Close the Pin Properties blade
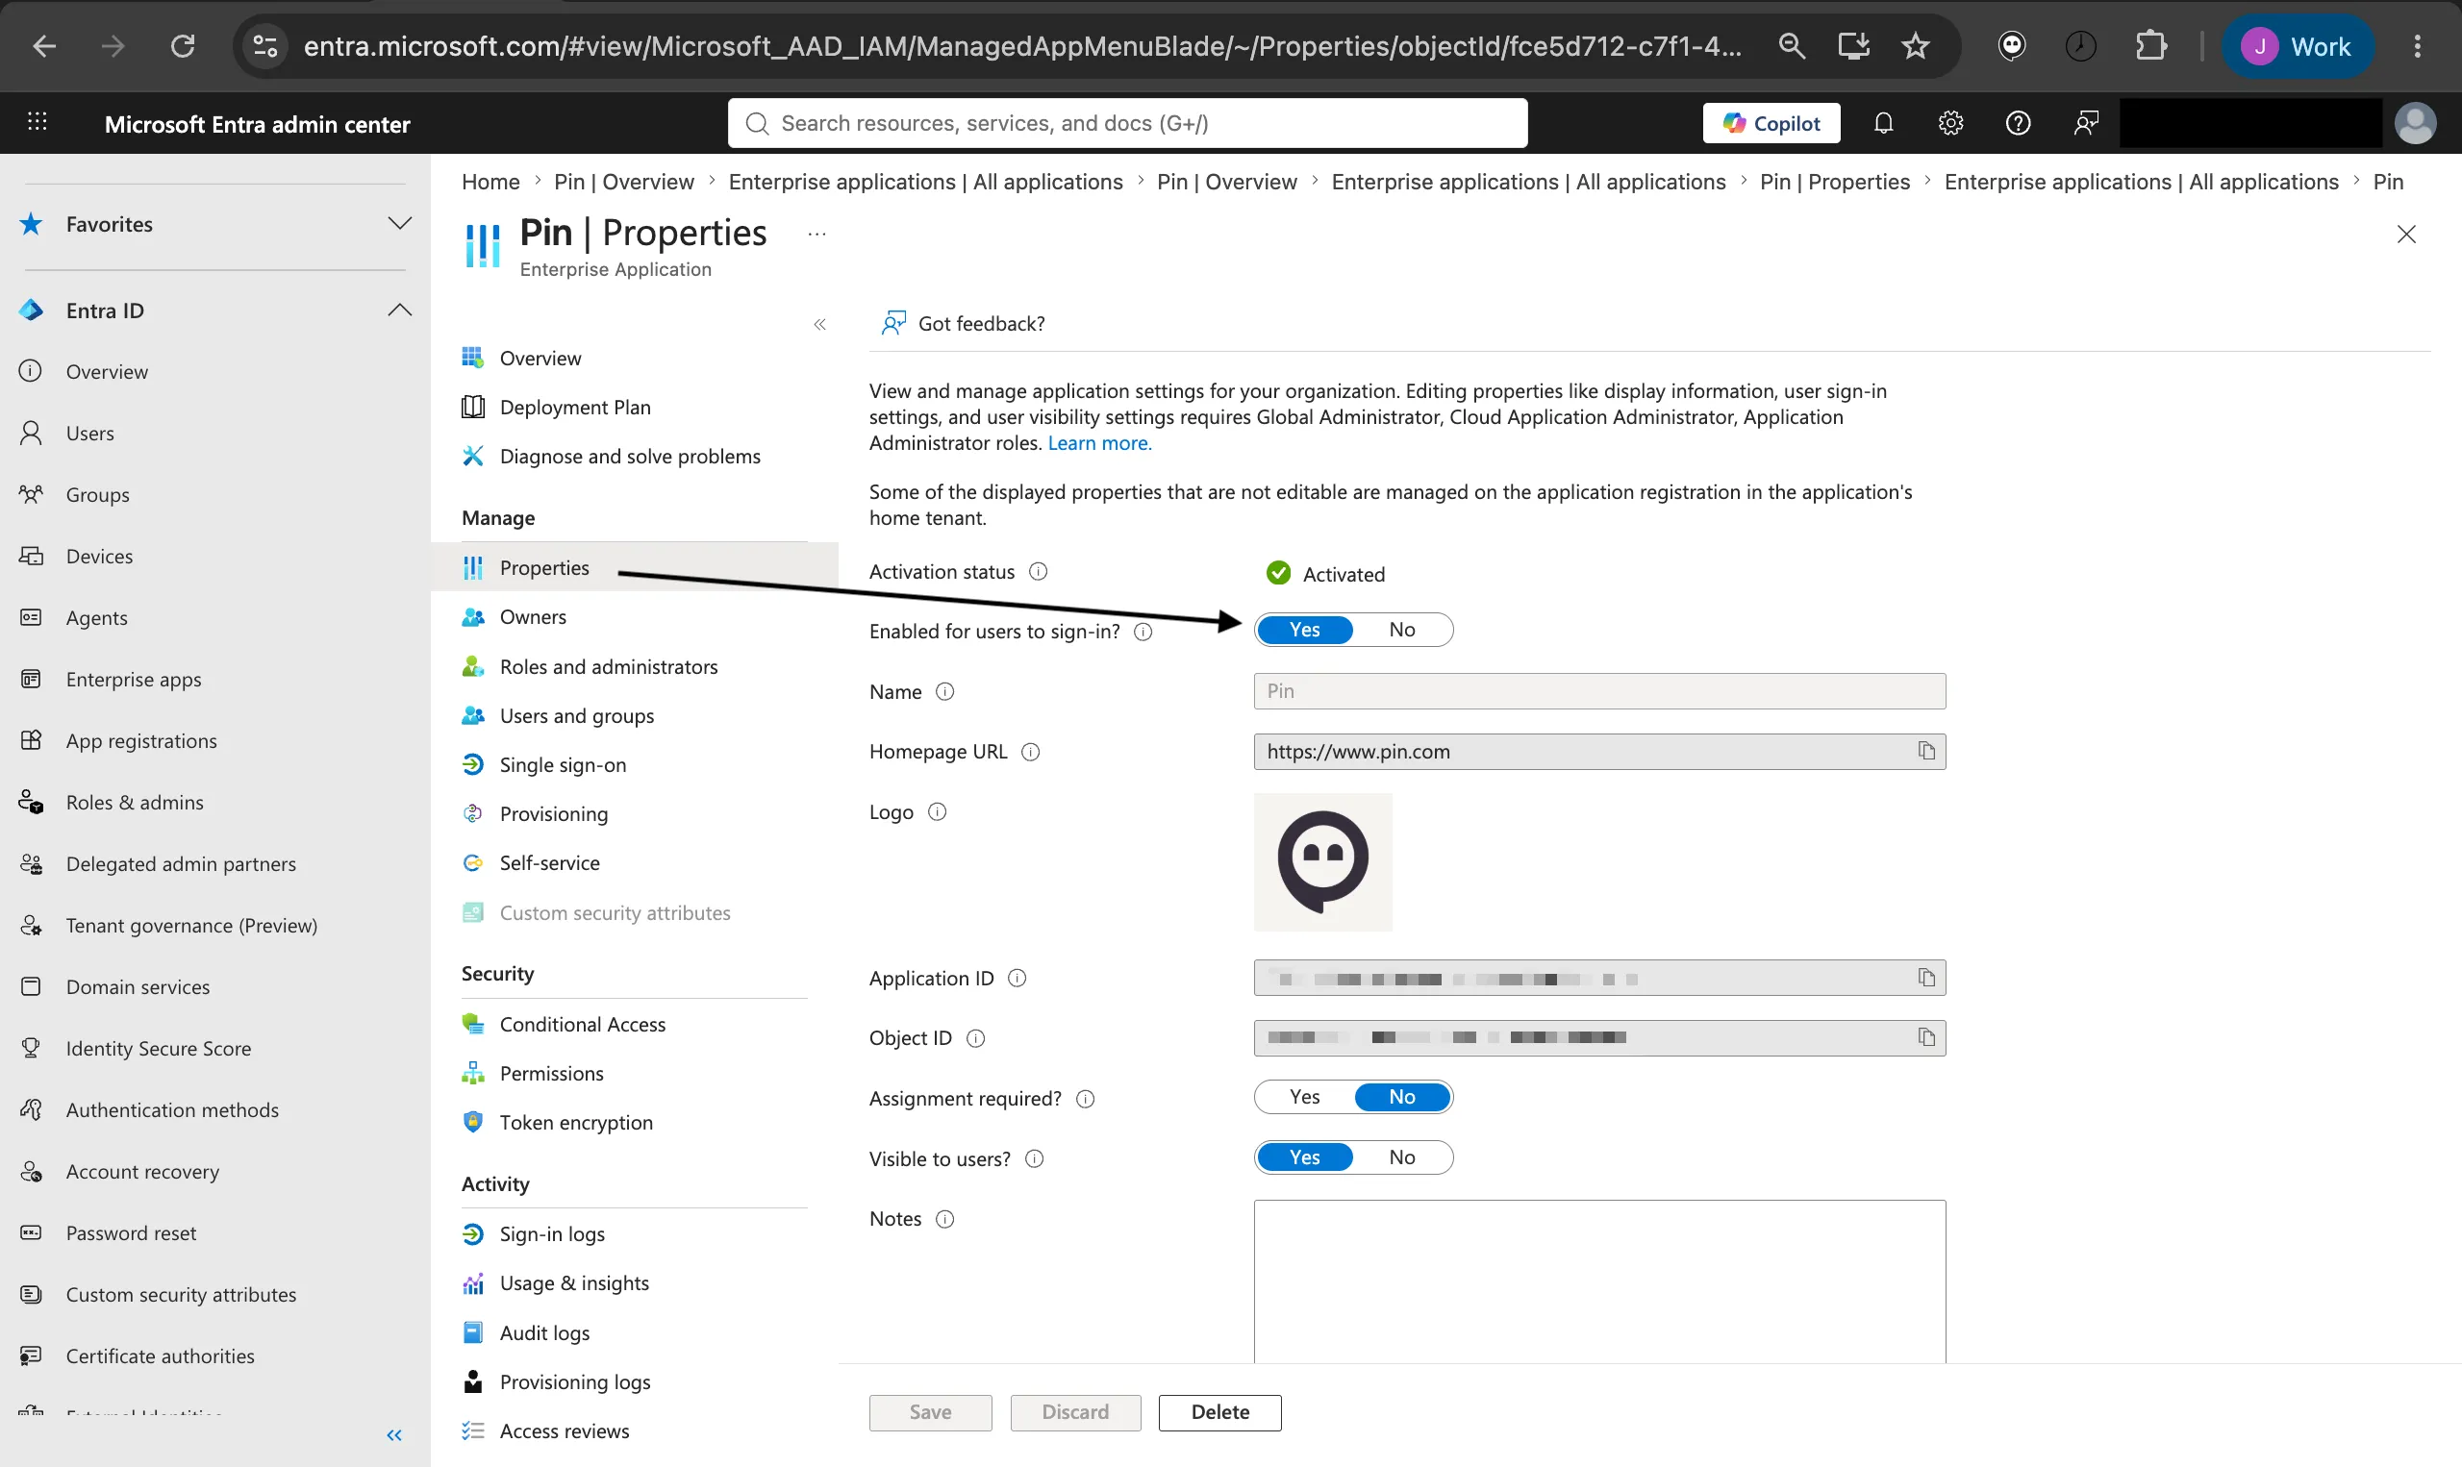 click(x=2406, y=235)
